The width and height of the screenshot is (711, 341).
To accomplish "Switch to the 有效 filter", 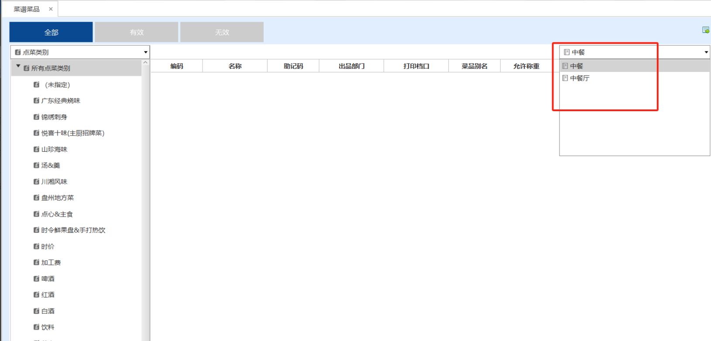I will point(136,32).
